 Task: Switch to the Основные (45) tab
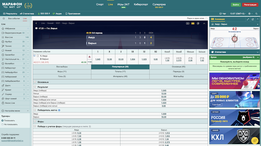[x=179, y=67]
